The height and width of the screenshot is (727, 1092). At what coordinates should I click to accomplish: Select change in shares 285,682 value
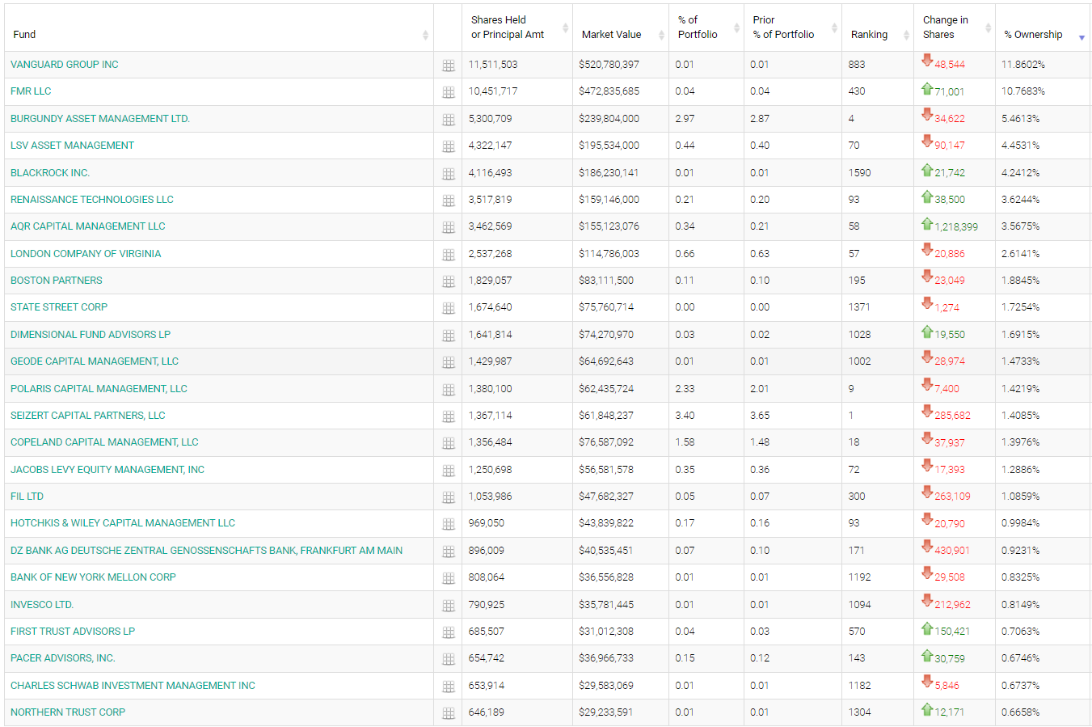(953, 416)
